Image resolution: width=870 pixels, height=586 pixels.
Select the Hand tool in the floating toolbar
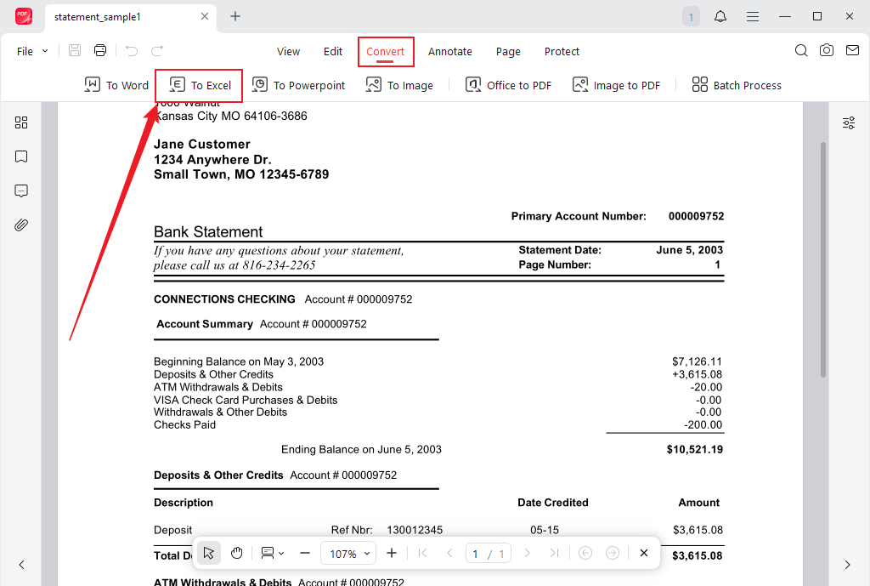pos(236,553)
